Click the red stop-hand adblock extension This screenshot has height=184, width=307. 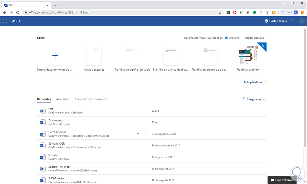coord(235,12)
